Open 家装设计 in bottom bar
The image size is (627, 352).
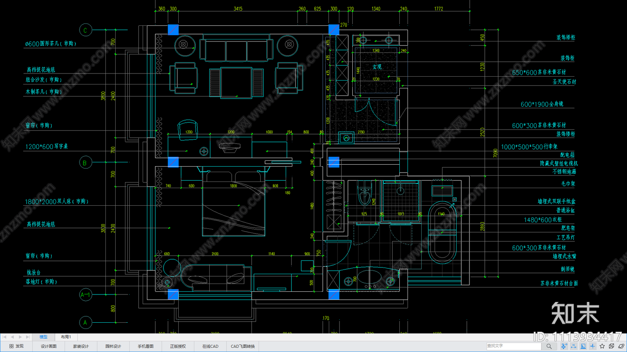81,346
